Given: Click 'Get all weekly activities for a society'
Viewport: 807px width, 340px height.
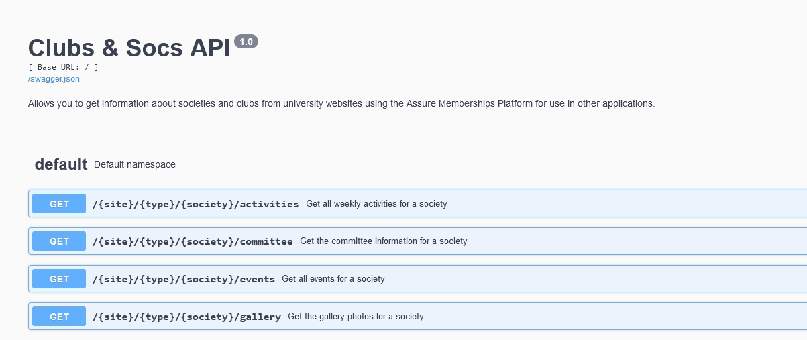Looking at the screenshot, I should tap(376, 204).
